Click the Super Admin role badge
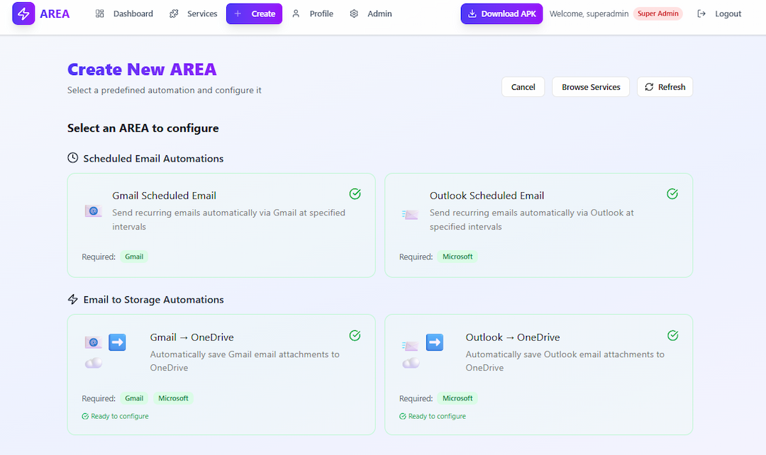 (x=657, y=13)
